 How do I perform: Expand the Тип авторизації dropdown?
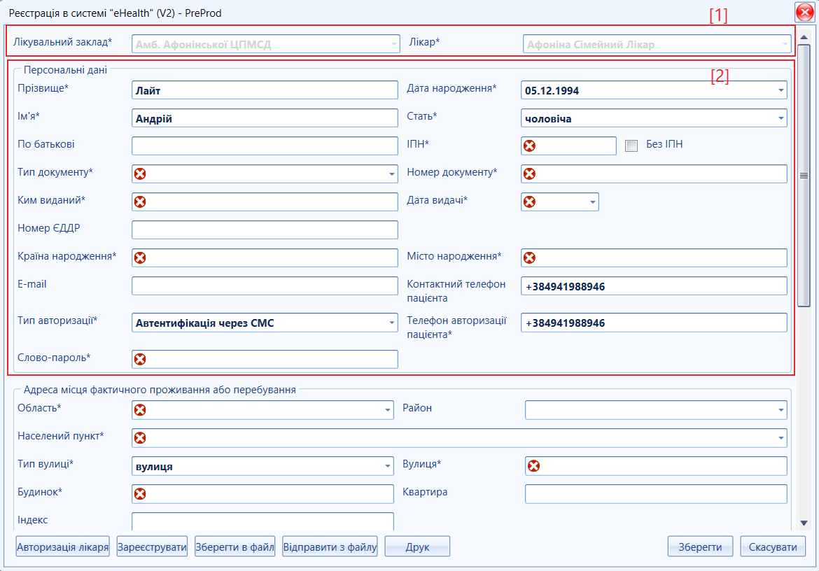tap(392, 323)
